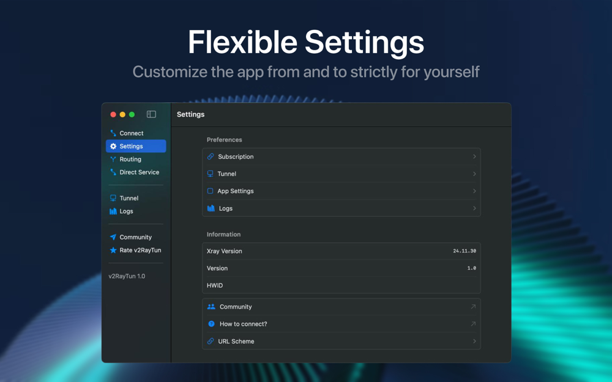Open Rate v2RayTun label in sidebar

coord(140,250)
